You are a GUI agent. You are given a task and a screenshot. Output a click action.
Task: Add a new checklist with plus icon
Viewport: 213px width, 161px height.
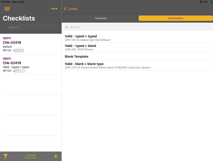point(56,156)
